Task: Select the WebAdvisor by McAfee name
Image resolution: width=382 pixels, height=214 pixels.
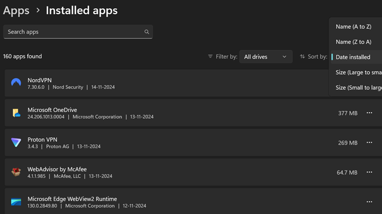Action: 57,169
